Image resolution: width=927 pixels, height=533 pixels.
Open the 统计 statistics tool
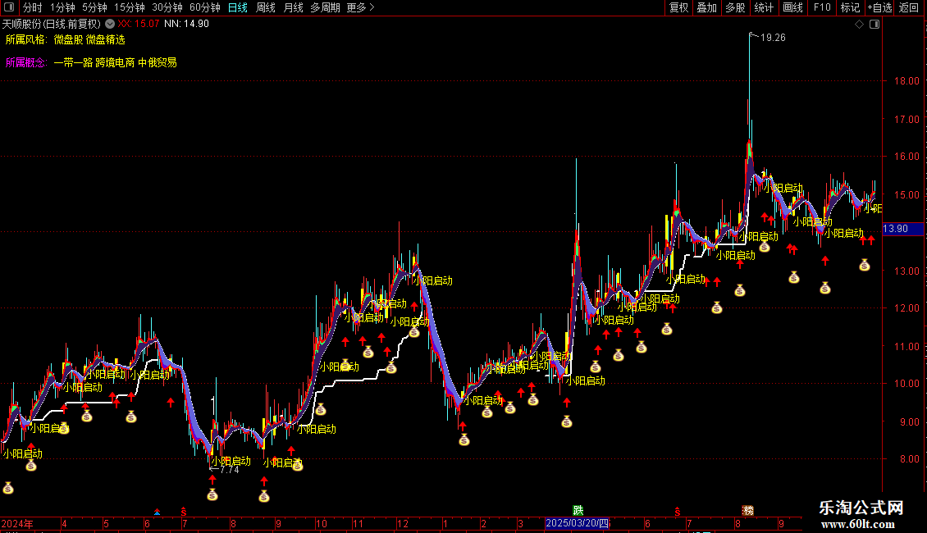(x=763, y=7)
